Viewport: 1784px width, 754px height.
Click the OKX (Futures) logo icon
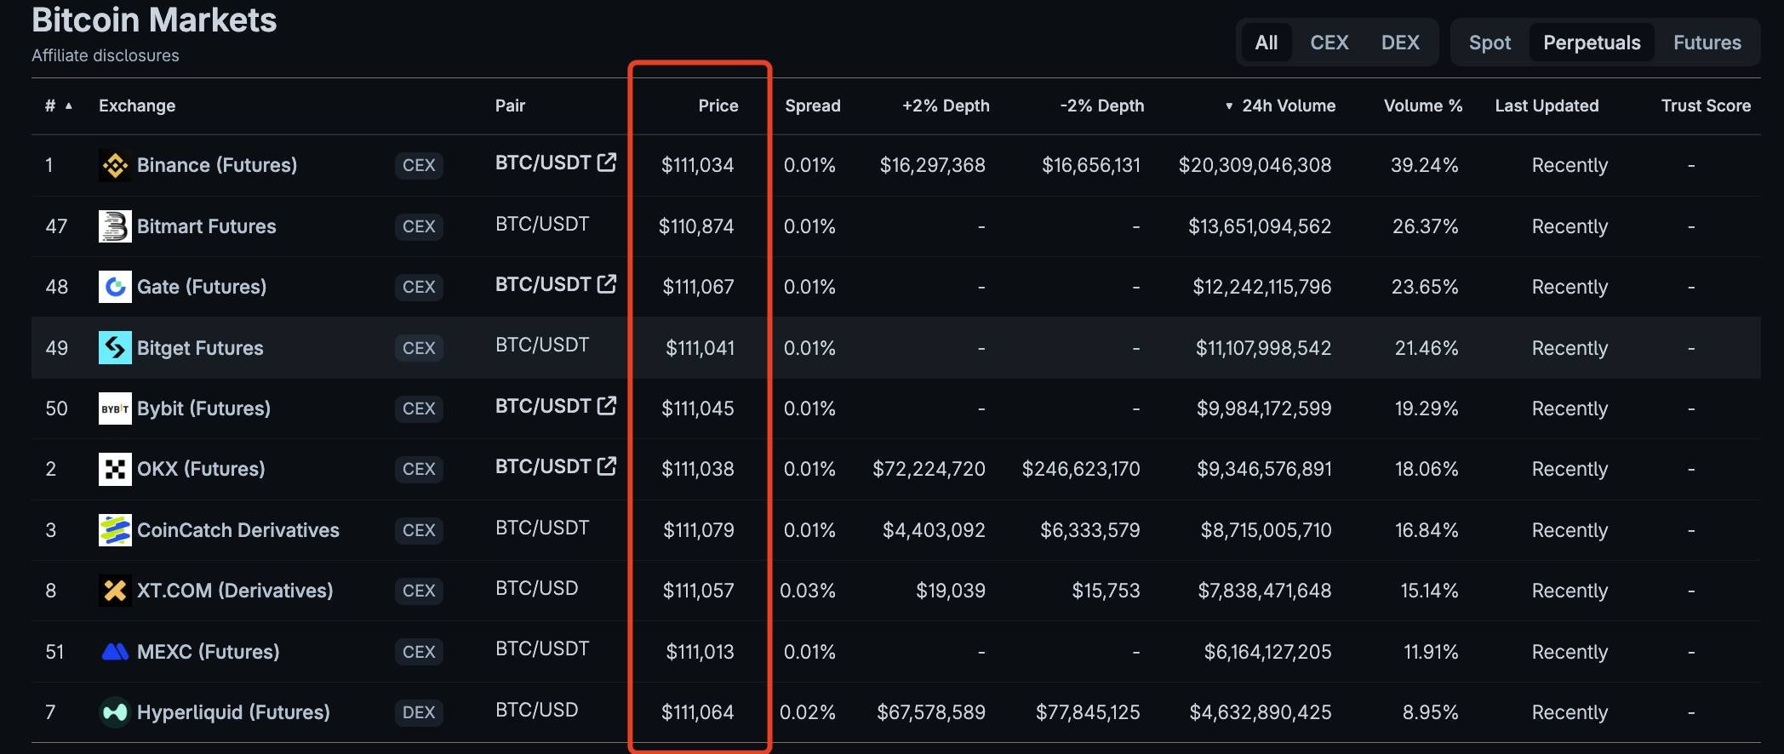click(x=115, y=469)
